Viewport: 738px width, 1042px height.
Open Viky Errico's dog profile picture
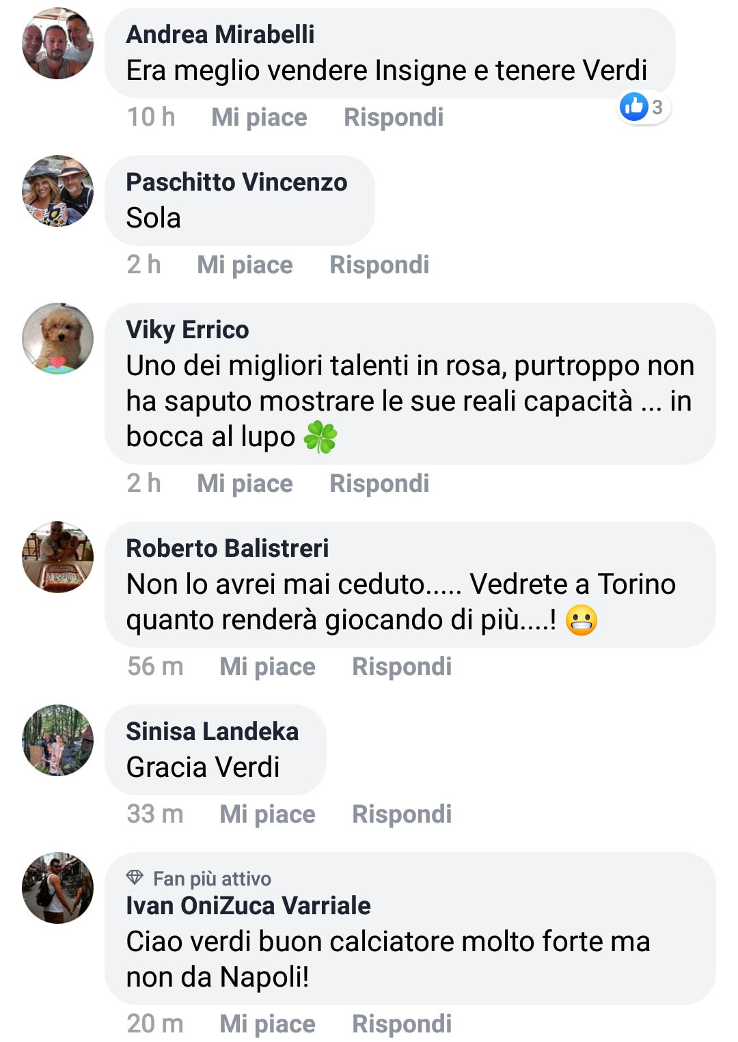tap(57, 339)
